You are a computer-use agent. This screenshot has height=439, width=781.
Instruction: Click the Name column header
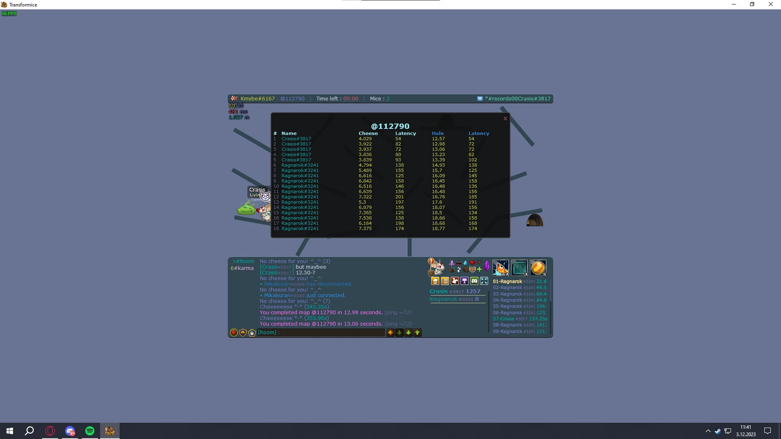(x=289, y=133)
